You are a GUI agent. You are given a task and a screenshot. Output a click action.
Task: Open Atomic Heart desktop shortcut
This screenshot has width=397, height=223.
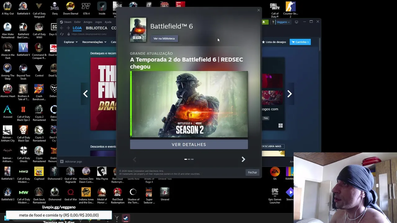click(x=7, y=91)
